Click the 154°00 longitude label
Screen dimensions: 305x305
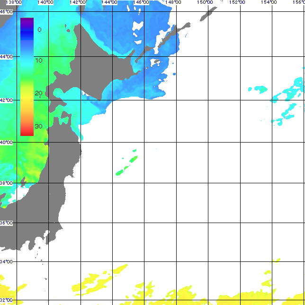pos(269,2)
